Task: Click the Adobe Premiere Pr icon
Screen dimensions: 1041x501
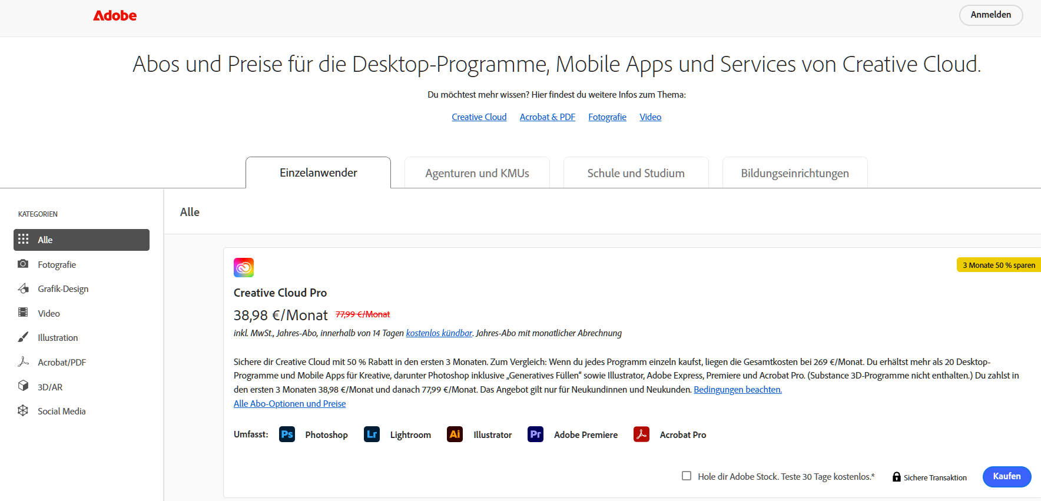Action: (535, 434)
